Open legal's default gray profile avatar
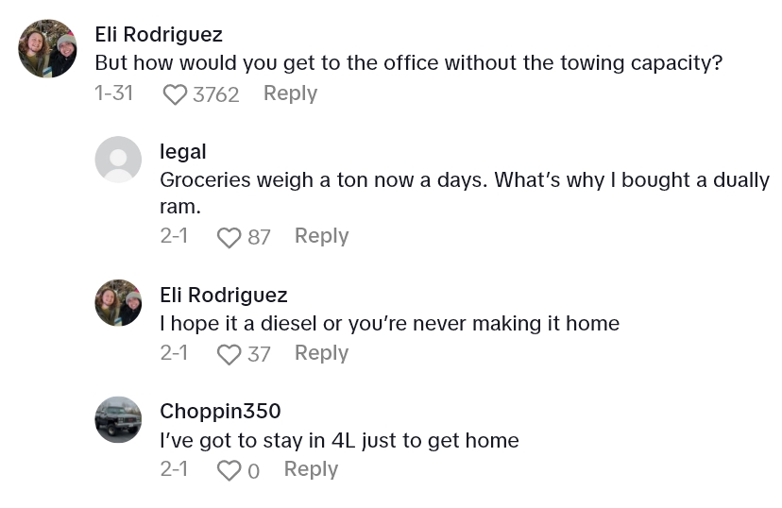782x508 pixels. (x=118, y=159)
